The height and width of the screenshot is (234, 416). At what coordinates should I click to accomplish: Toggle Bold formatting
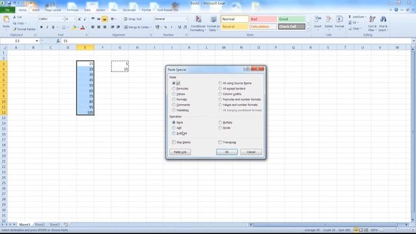[42, 27]
